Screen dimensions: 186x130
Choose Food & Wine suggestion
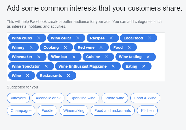coord(145,98)
